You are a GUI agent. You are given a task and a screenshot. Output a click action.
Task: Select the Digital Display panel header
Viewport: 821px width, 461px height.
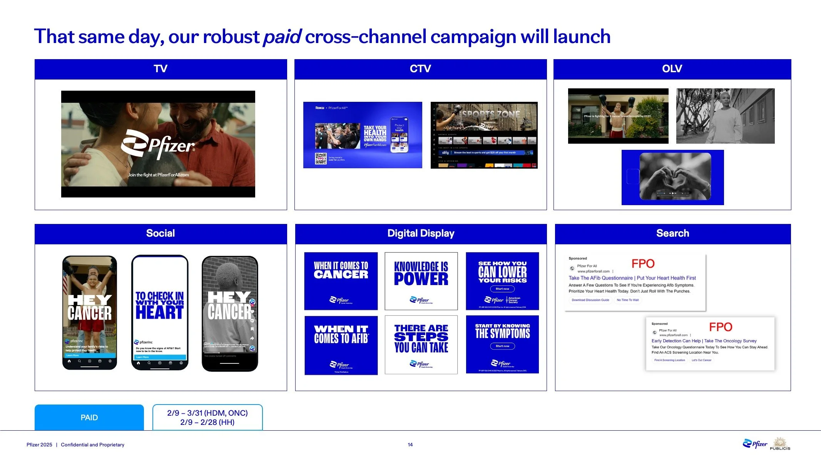tap(421, 234)
